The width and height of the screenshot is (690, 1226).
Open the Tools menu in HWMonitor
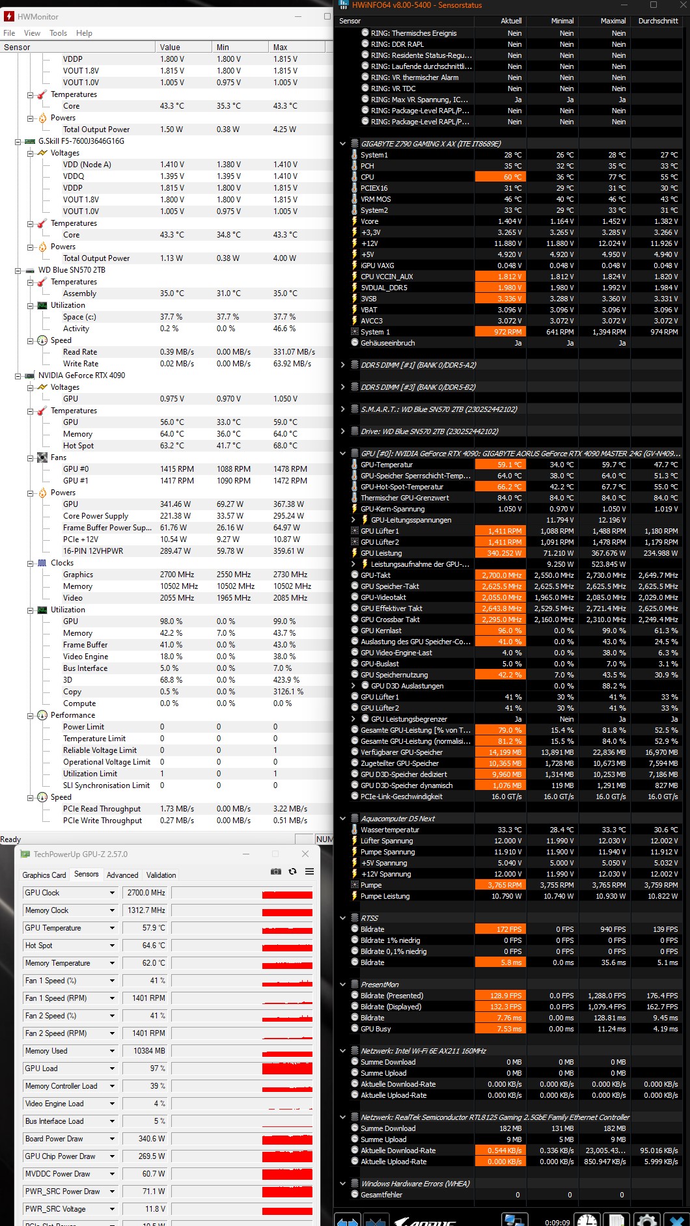click(58, 33)
